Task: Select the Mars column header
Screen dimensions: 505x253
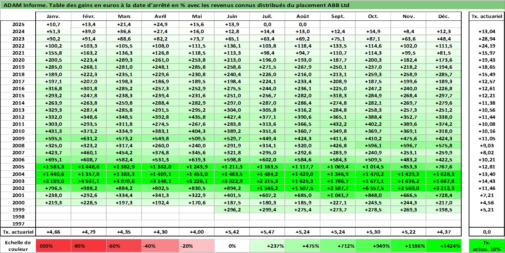Action: [x=124, y=17]
